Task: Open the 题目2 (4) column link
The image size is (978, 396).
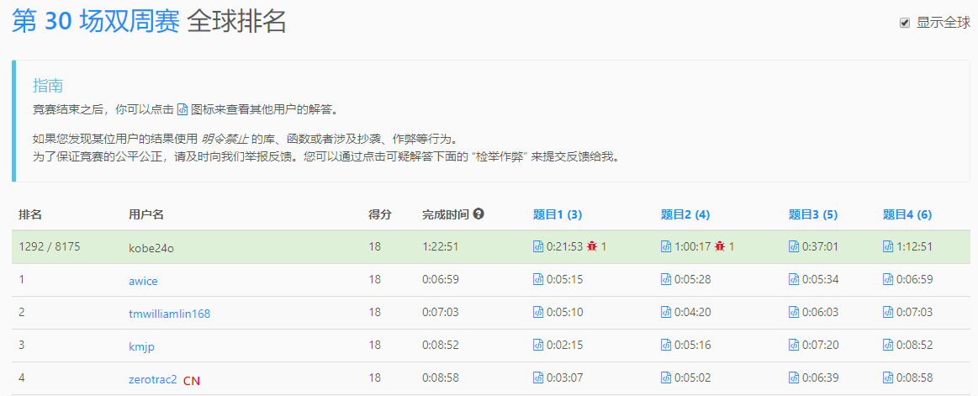Action: (x=685, y=214)
